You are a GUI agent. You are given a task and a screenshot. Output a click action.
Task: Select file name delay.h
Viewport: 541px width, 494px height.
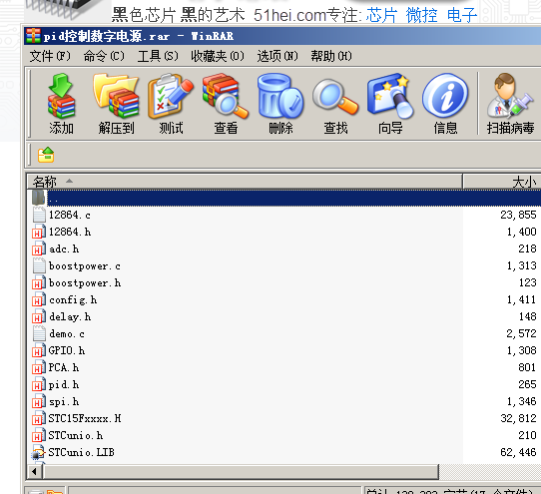(70, 316)
